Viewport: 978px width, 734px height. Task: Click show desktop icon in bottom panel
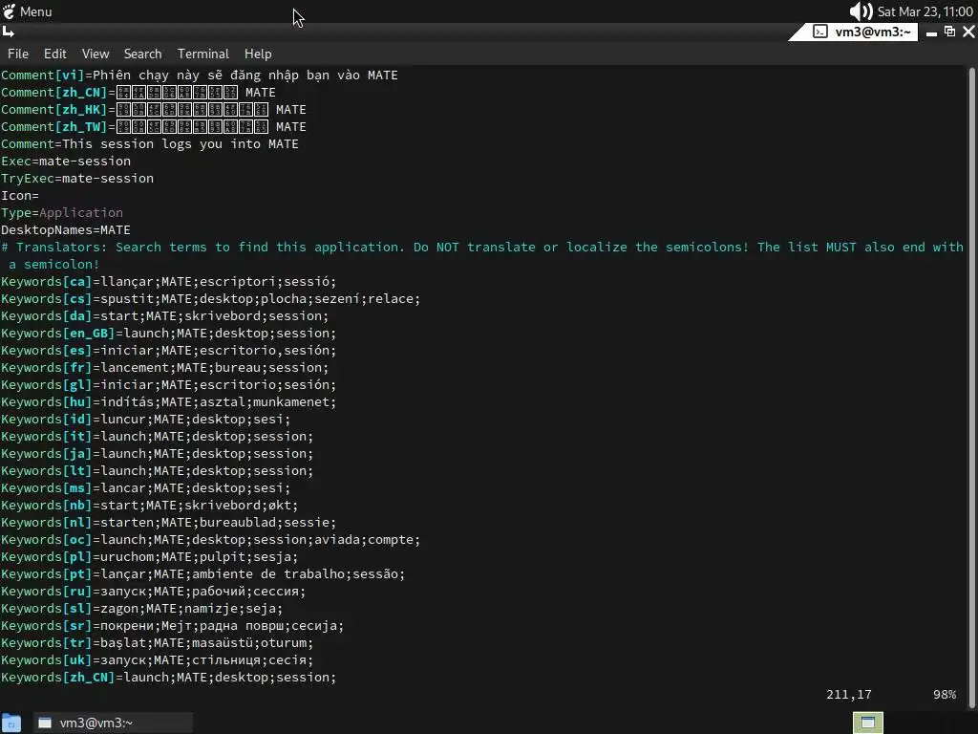coord(867,723)
